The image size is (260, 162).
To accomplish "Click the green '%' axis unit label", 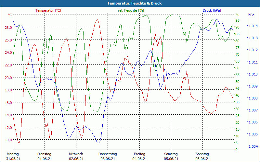I will [238, 15].
